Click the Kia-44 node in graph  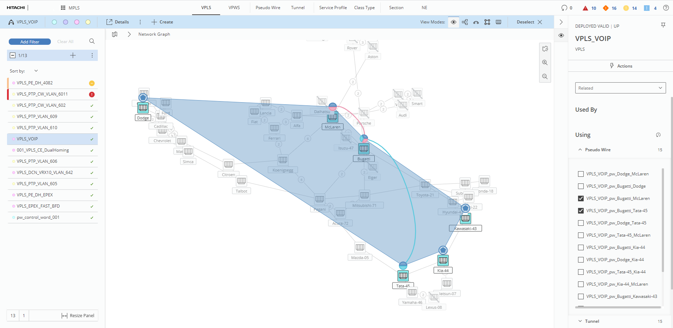[x=443, y=260]
